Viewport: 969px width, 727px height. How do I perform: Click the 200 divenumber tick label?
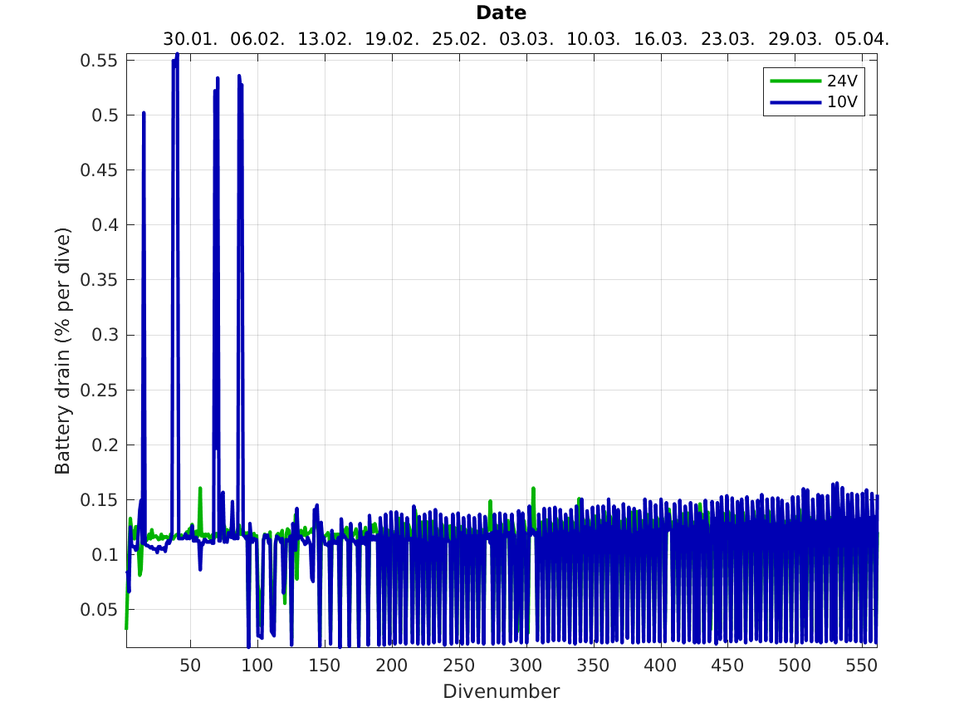392,666
